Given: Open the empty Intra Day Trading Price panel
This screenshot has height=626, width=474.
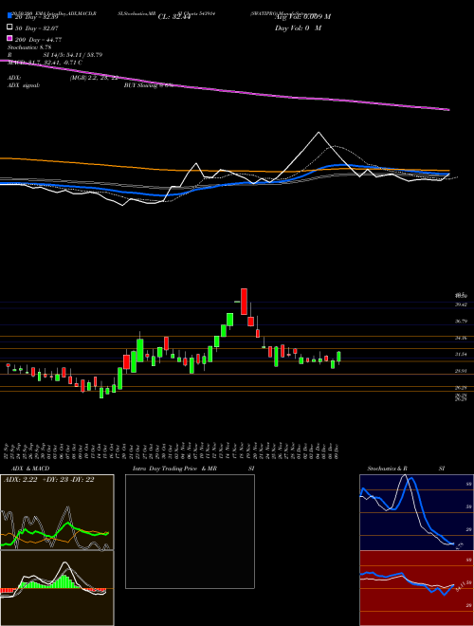Looking at the screenshot, I should [x=190, y=531].
